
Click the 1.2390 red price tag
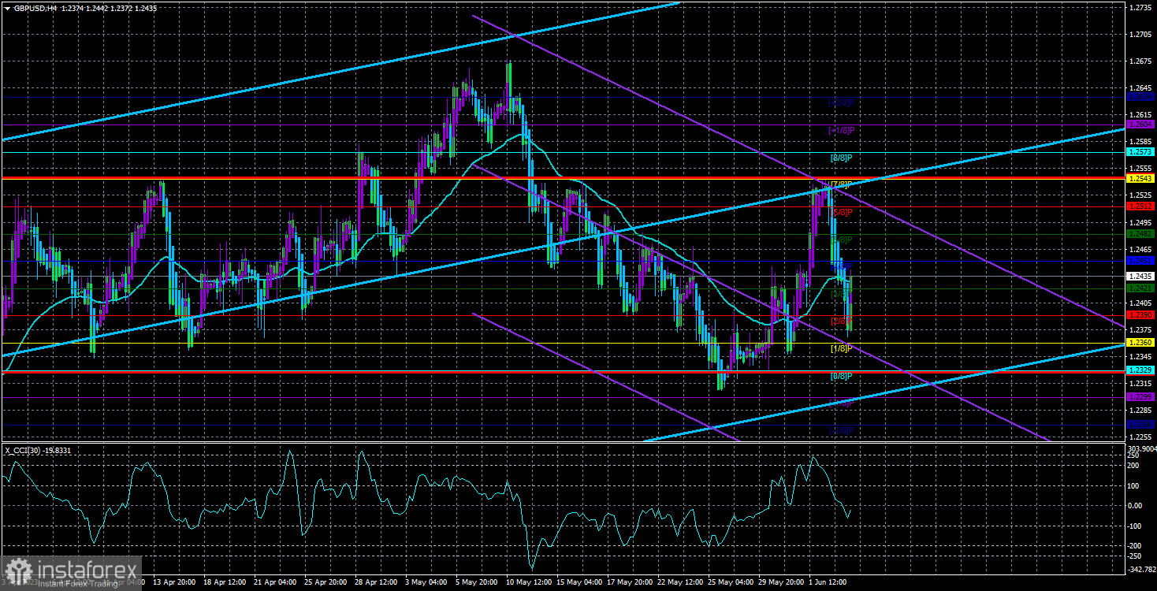(1140, 315)
